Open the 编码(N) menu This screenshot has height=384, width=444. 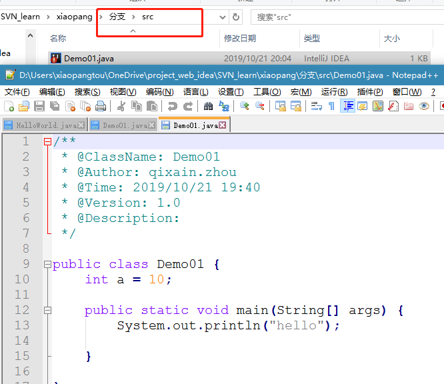(x=160, y=92)
